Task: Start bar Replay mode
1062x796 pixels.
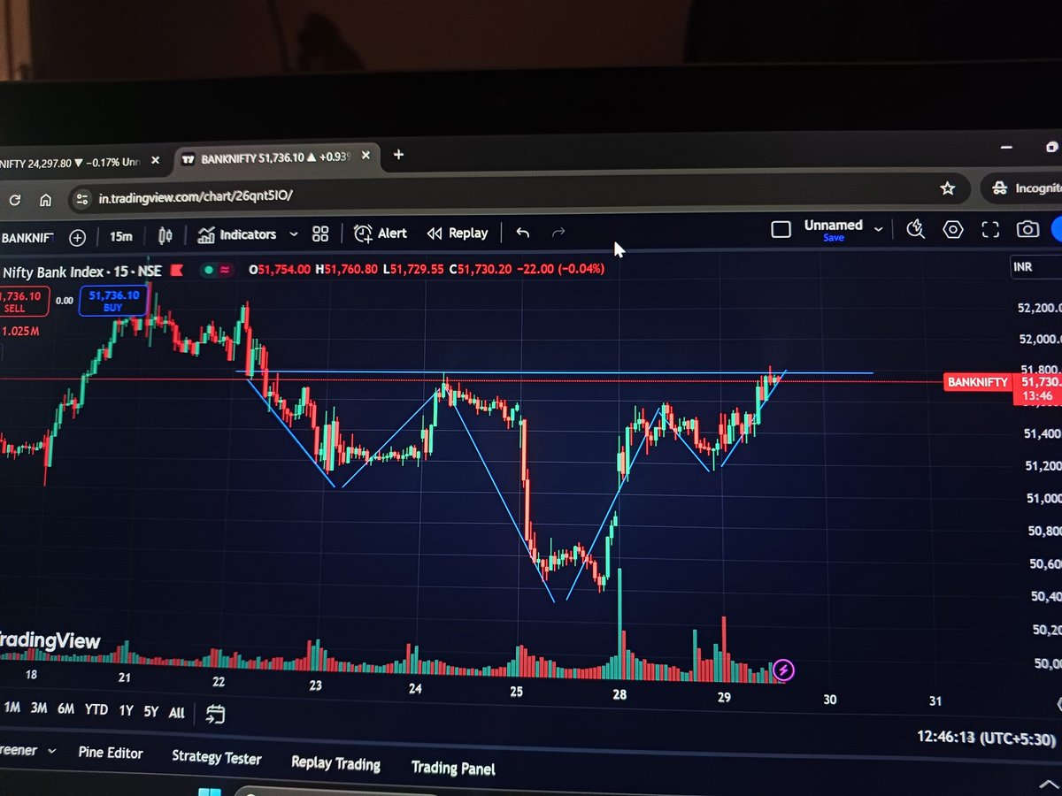Action: (458, 233)
